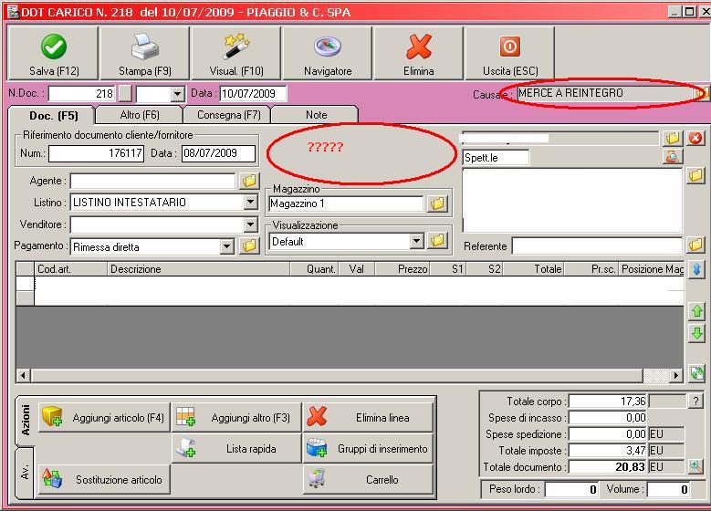
Task: Open the Note tab
Action: [x=316, y=115]
